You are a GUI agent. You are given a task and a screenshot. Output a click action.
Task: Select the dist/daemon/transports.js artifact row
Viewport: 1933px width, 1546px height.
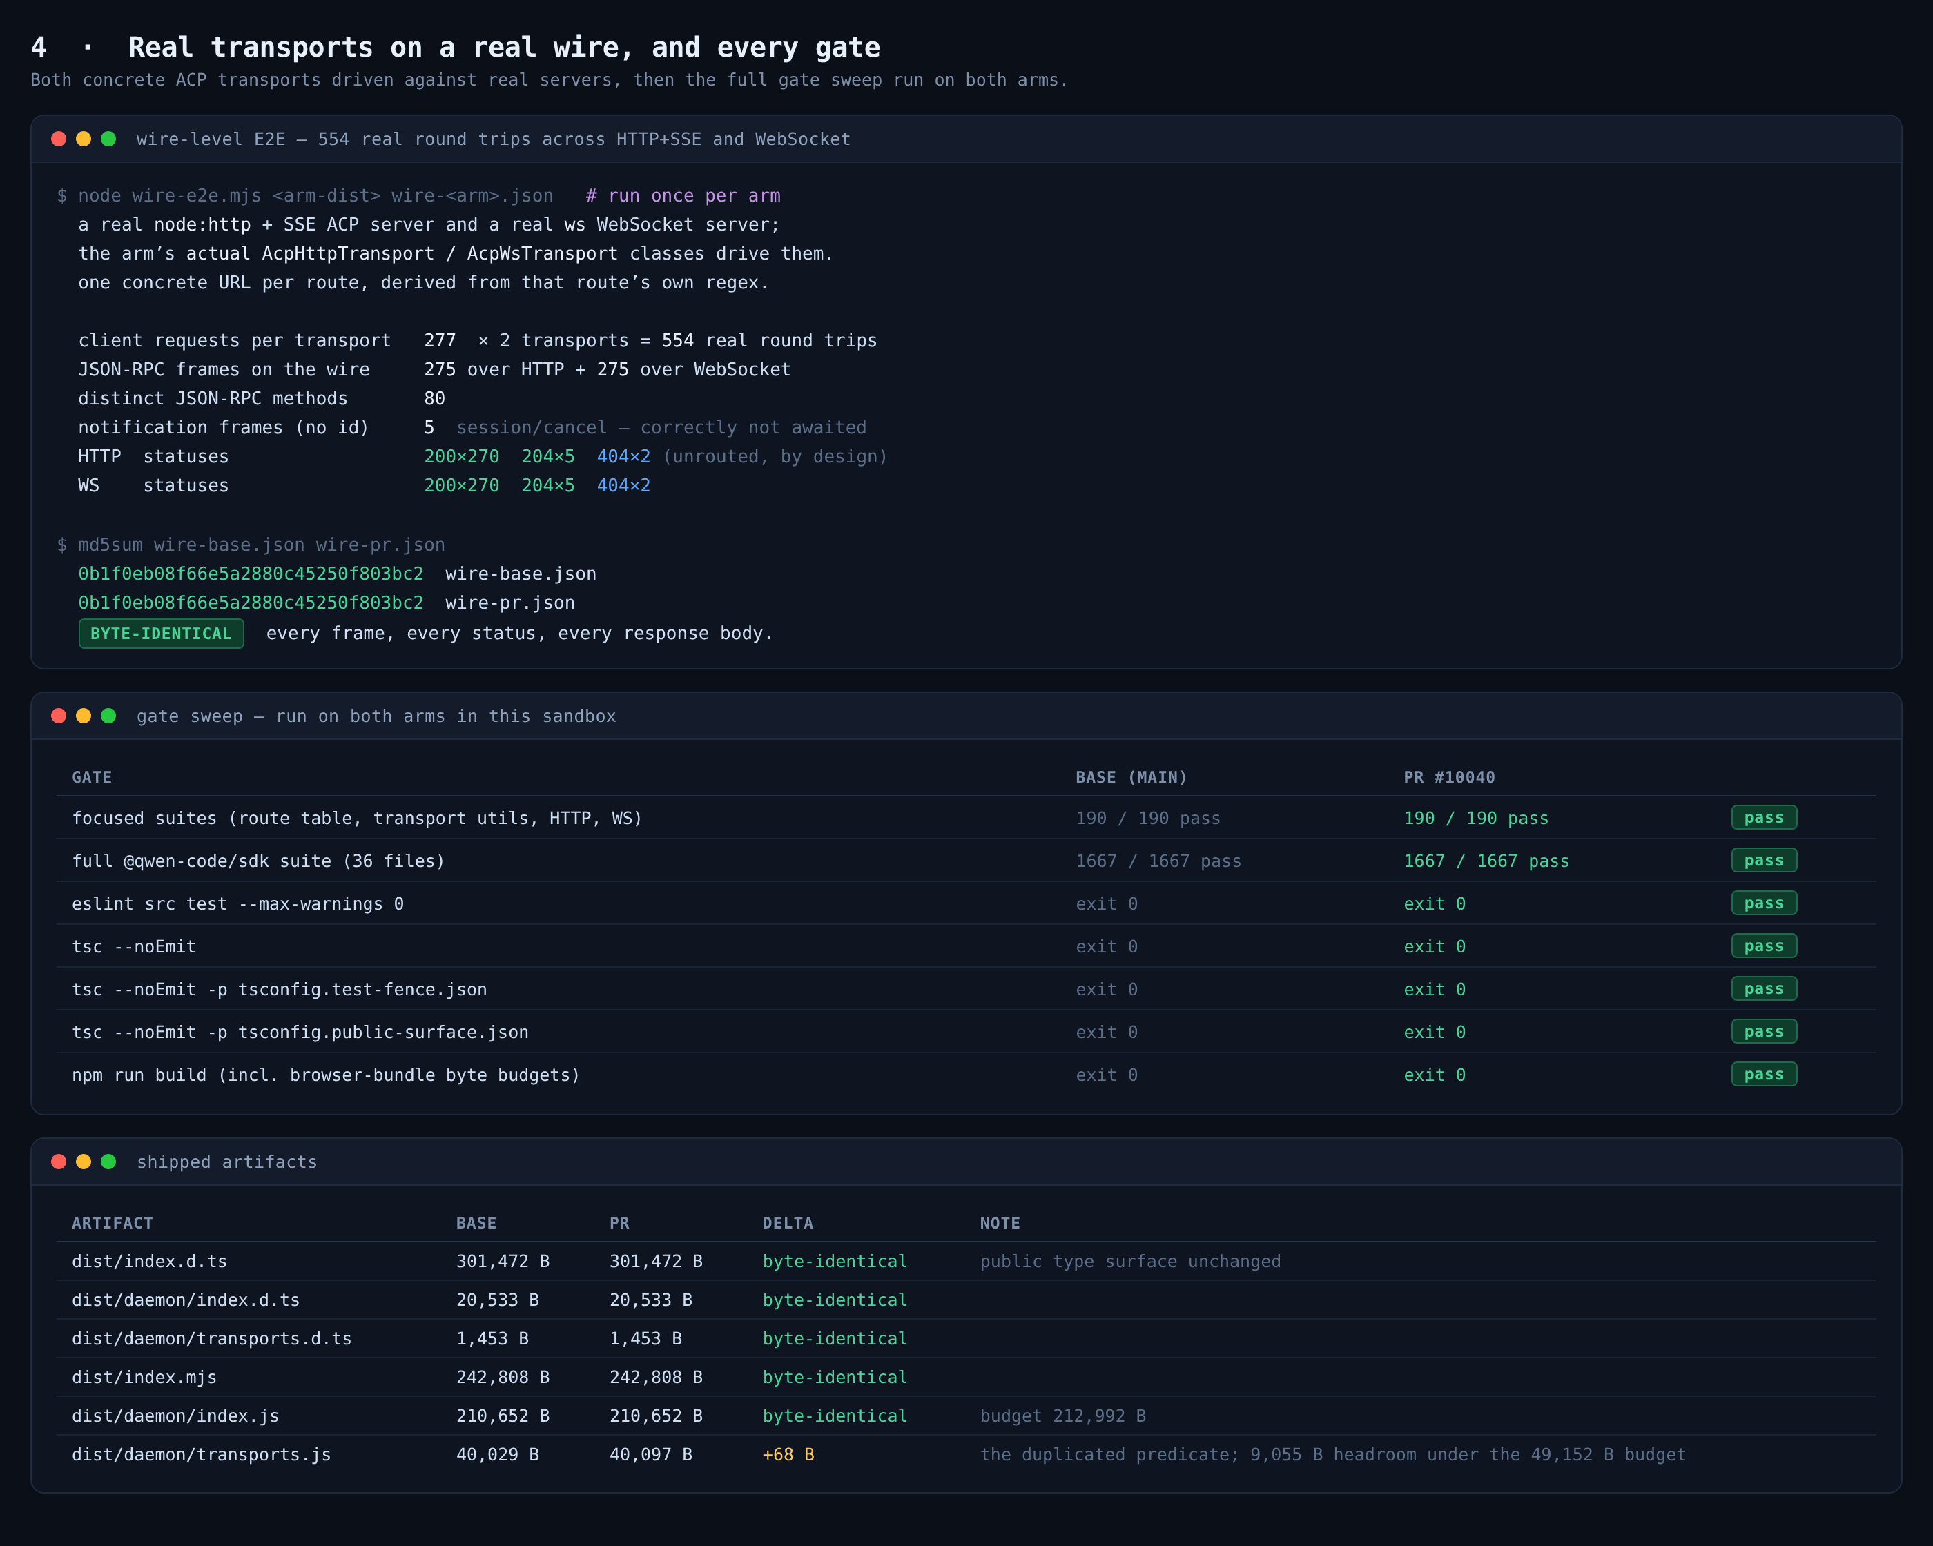click(x=966, y=1455)
